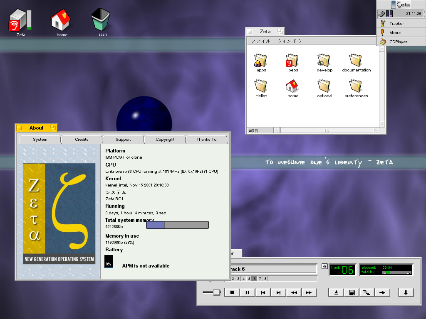Image resolution: width=426 pixels, height=319 pixels.
Task: Click the CPU monitor bars in Deskbar tray
Action: pyautogui.click(x=389, y=14)
